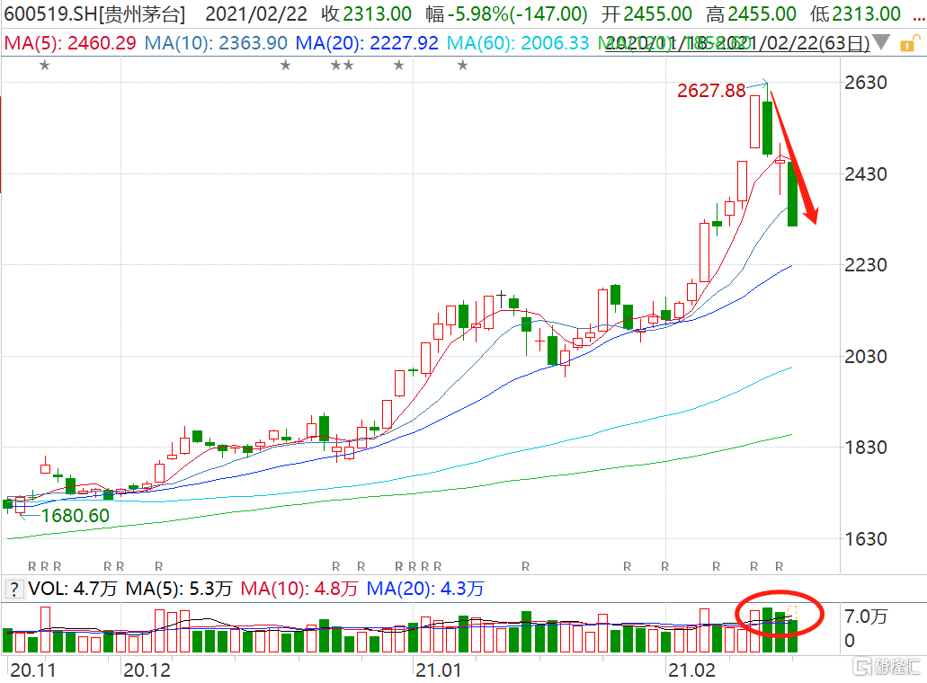The image size is (927, 683).
Task: Click the black cross doji candlestick
Action: [502, 297]
